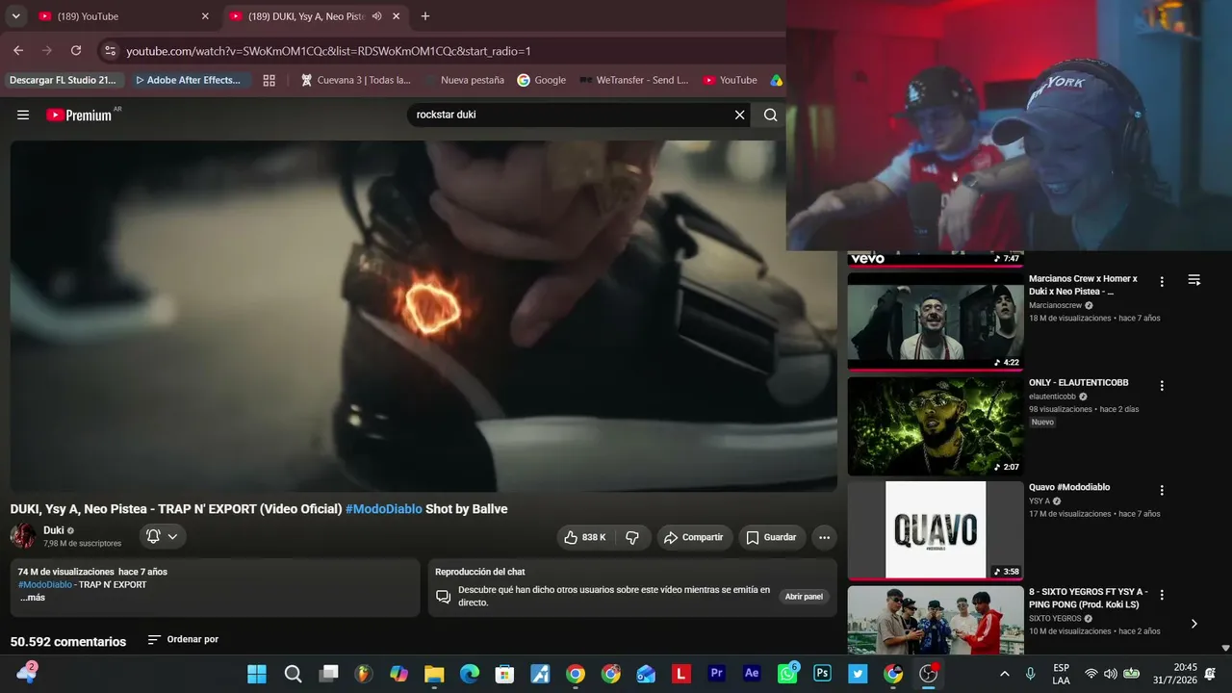1232x693 pixels.
Task: Show hidden system tray icons
Action: pos(1005,674)
